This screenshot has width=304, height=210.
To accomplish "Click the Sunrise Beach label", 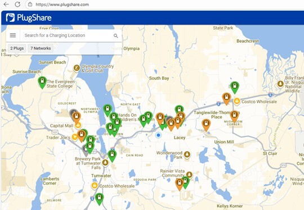I will pos(26,72).
